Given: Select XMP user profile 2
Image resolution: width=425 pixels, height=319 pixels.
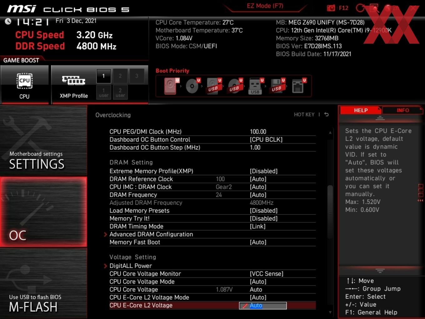Looking at the screenshot, I should 120,92.
